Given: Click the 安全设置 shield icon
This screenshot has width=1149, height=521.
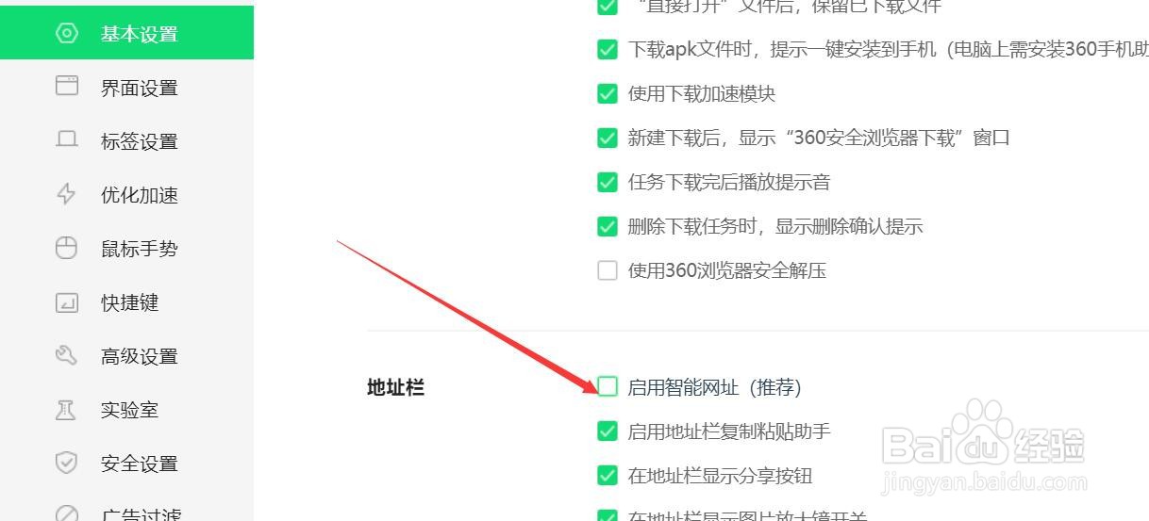Looking at the screenshot, I should pos(67,463).
